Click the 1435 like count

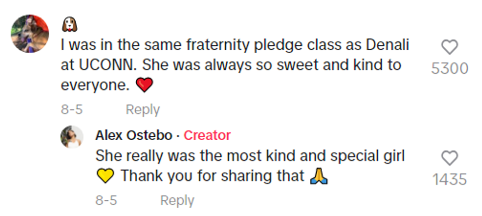coord(450,180)
